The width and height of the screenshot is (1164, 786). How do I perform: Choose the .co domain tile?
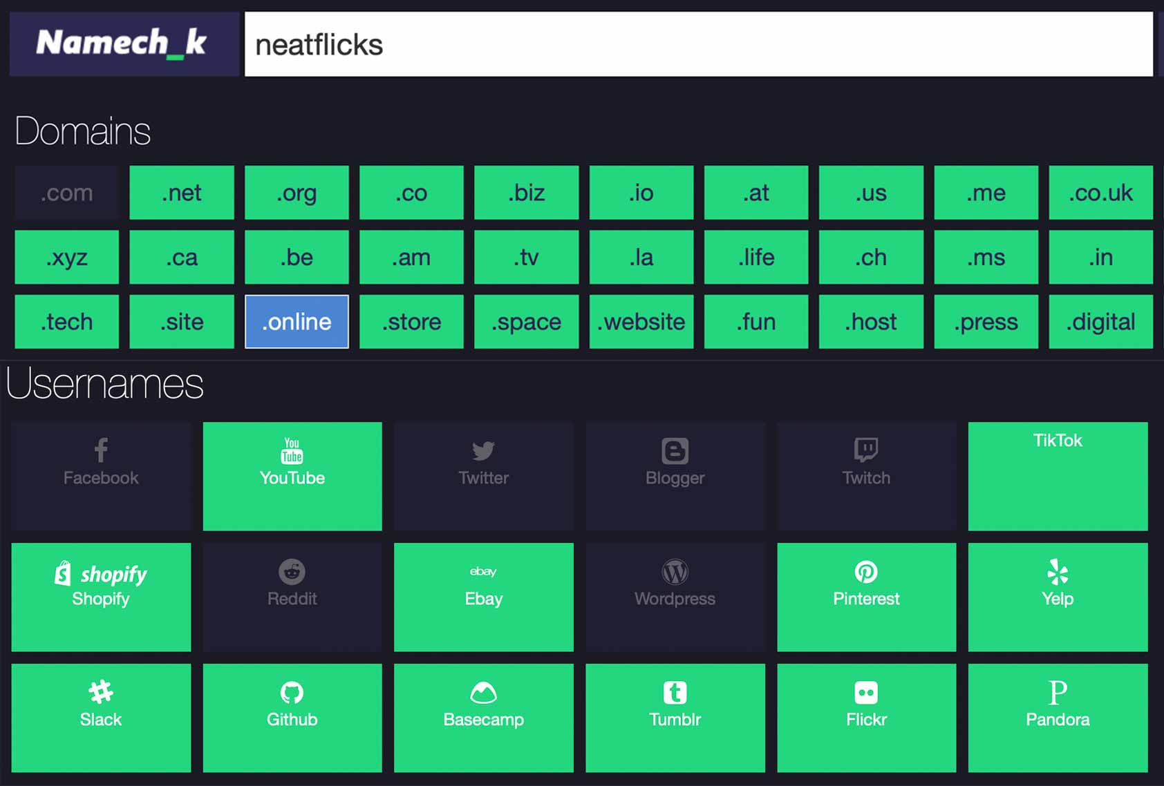411,193
